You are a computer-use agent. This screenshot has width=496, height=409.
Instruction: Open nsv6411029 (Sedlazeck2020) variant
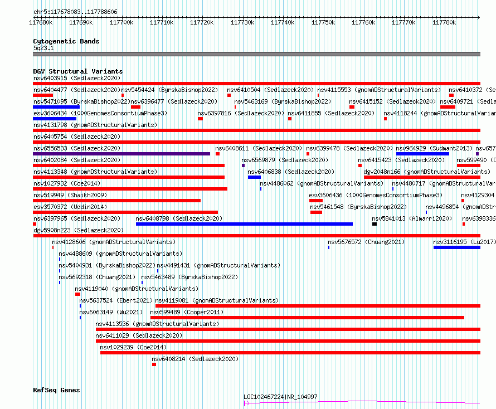click(x=139, y=335)
